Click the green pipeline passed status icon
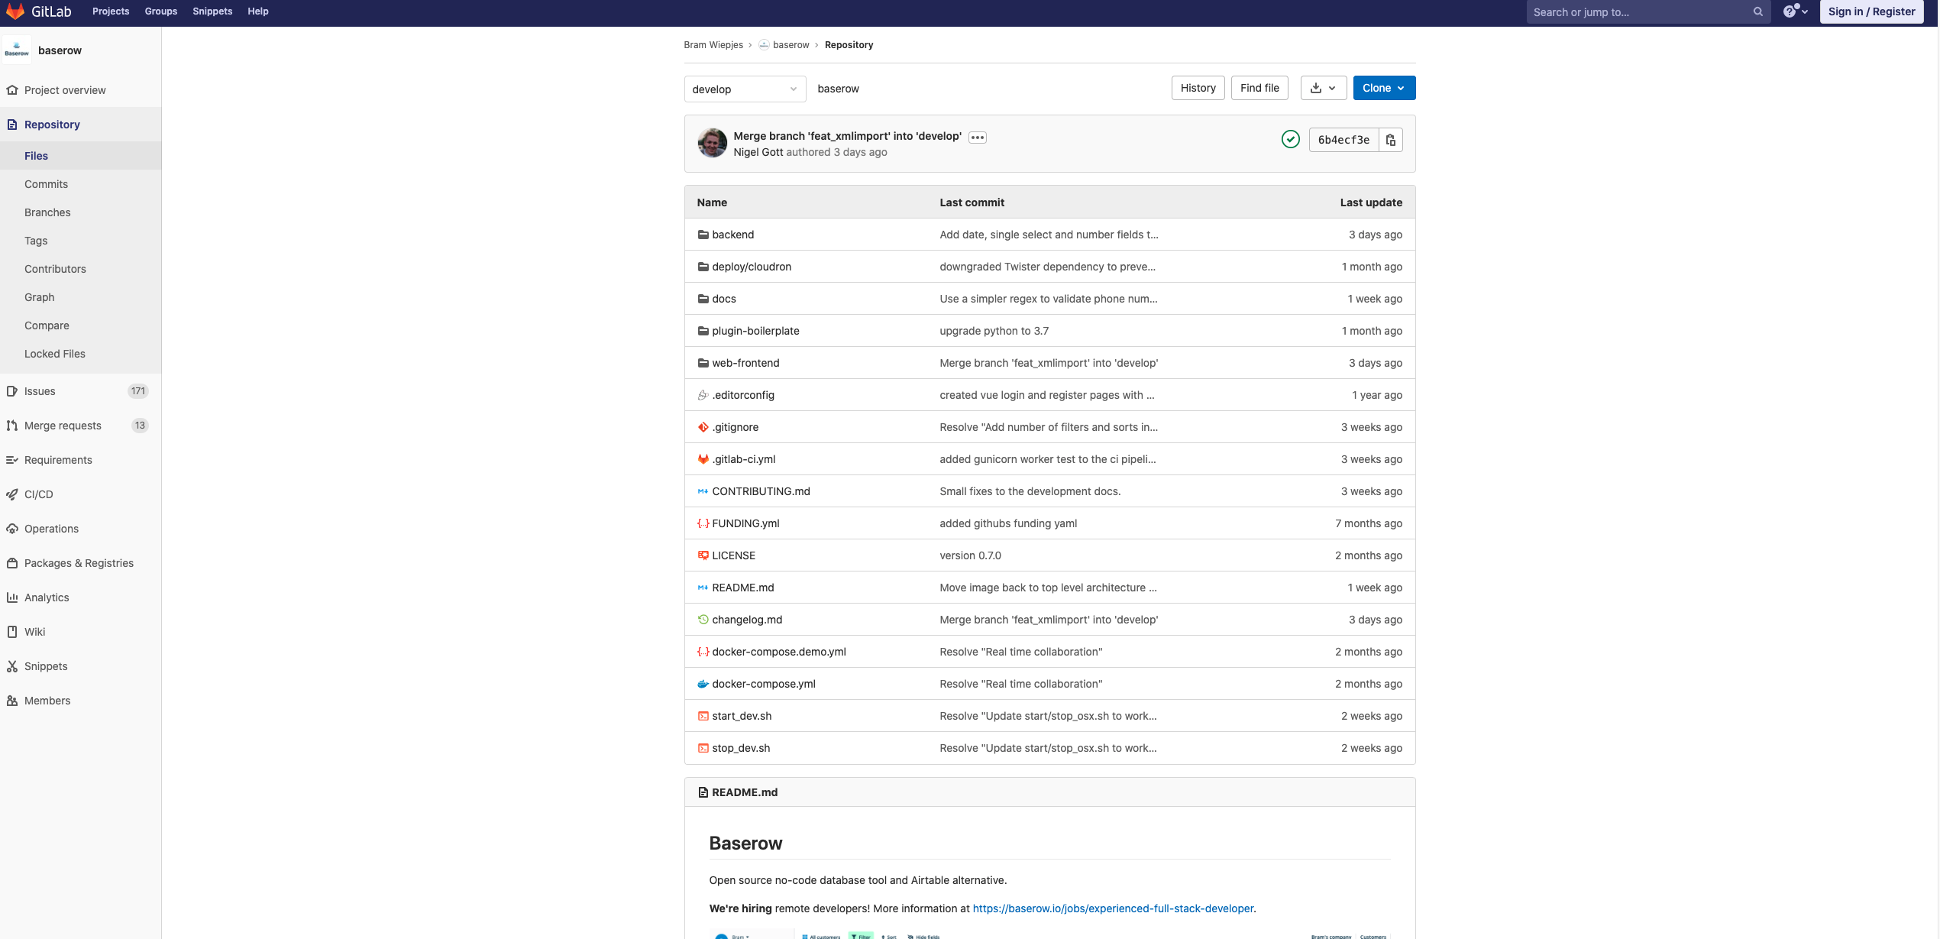1940x939 pixels. [x=1290, y=139]
